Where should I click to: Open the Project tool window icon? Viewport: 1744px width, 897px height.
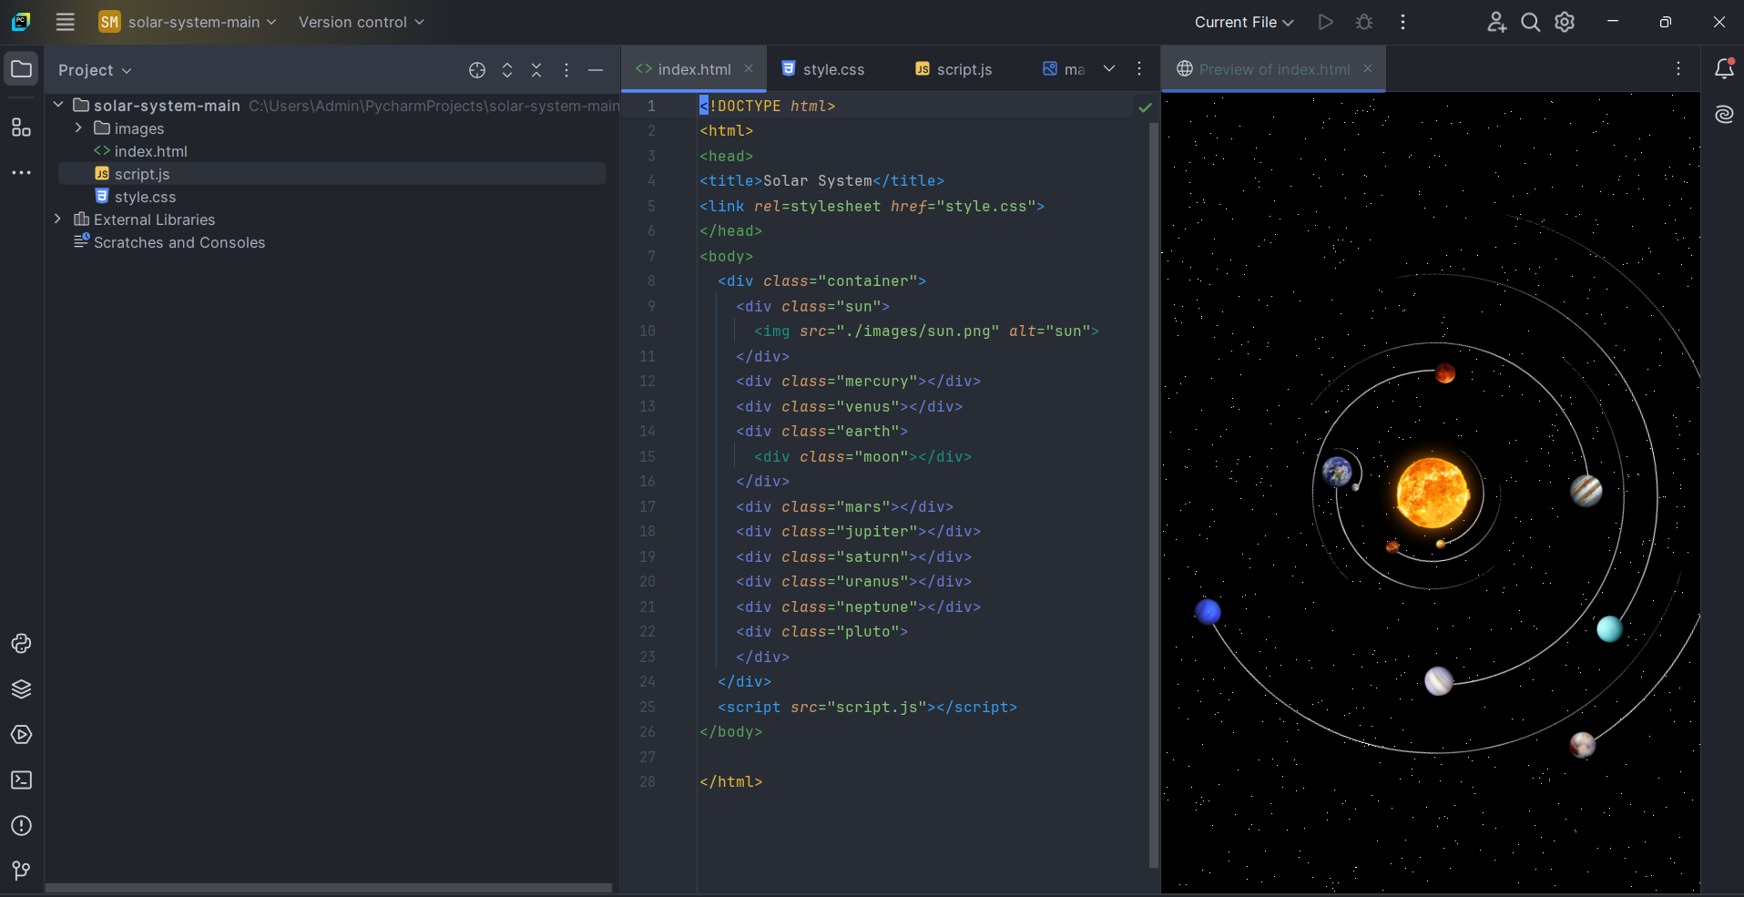[x=21, y=69]
